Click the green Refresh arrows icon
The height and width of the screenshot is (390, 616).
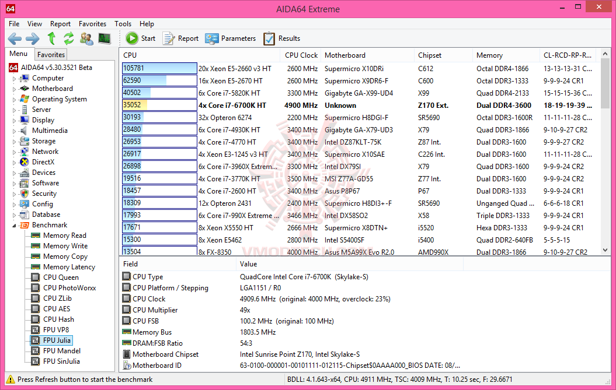coord(69,38)
